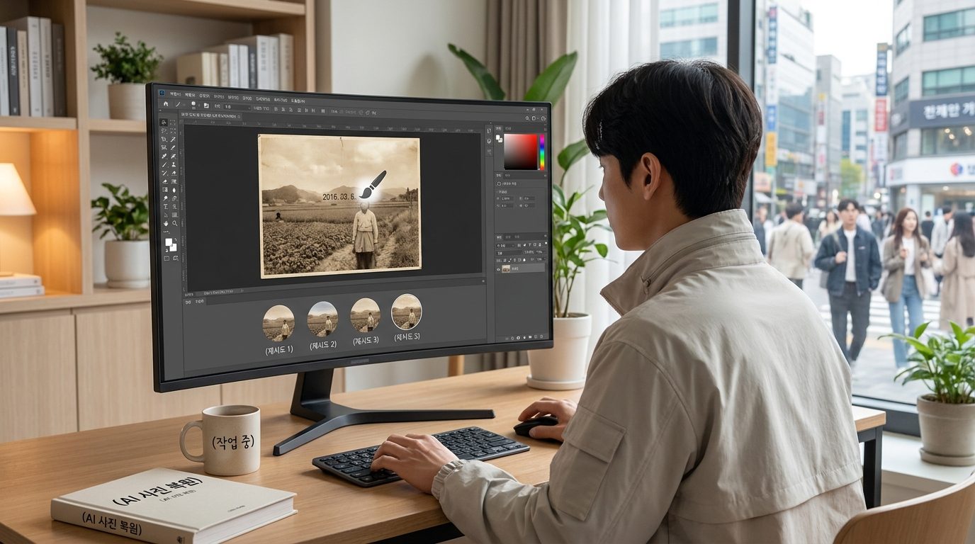Select the Brush tool in the toolbox
The image size is (975, 544).
164,164
